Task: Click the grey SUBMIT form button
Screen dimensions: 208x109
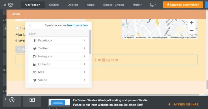Action: [x=20, y=49]
